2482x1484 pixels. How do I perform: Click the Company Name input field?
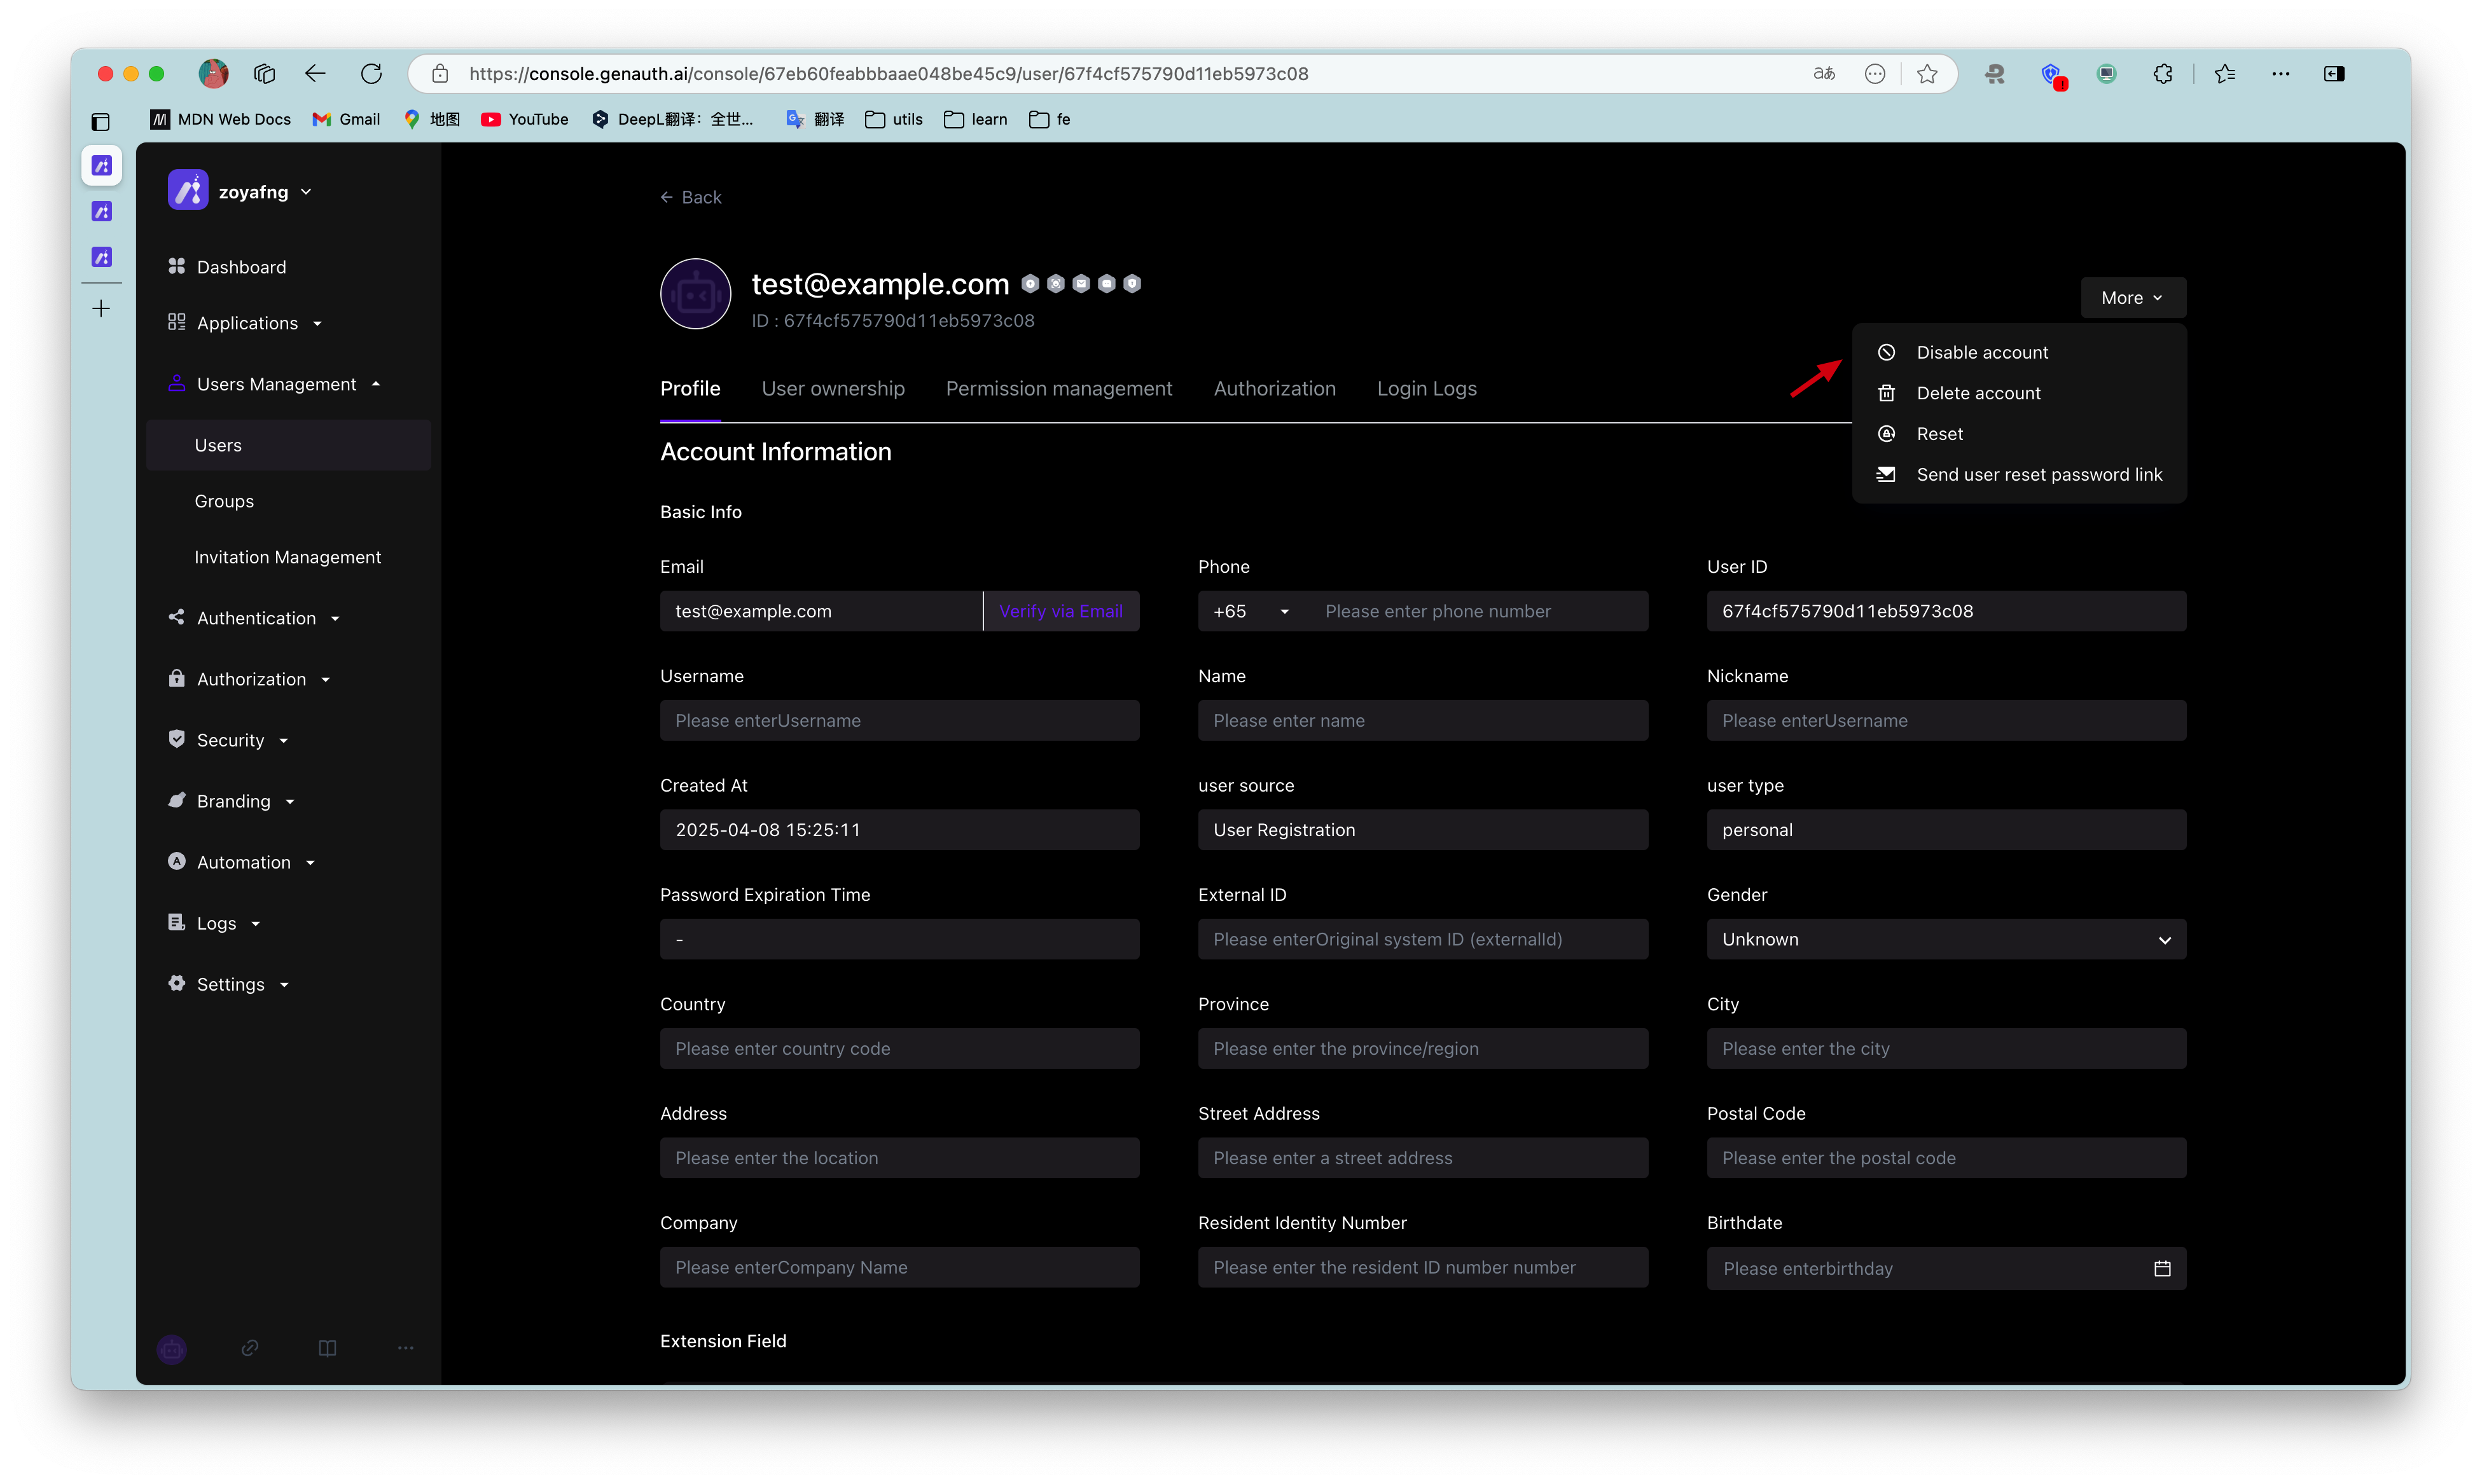pos(899,1267)
